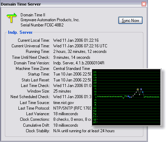Select value 'Wed 11 Jan 2006 07:22:16 UTC'
Screen dimensions: 167x142
coord(80,46)
